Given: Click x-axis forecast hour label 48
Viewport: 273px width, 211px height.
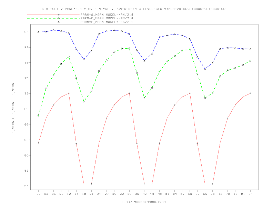Looking at the screenshot, I should coord(160,194).
